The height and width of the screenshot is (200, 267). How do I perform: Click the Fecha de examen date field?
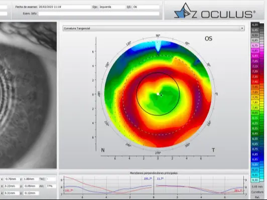tap(65, 7)
